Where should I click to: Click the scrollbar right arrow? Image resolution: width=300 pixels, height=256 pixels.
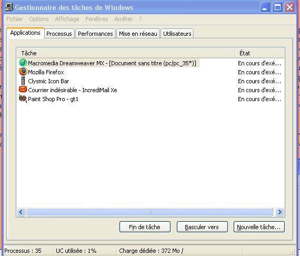pos(279,212)
